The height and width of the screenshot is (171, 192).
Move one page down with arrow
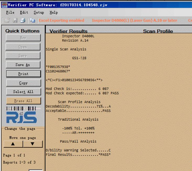coord(32,144)
